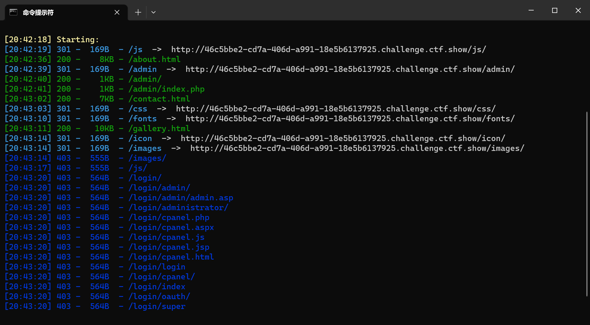The image size is (590, 325).
Task: Click the path /login/cpanel/
Action: [162, 277]
